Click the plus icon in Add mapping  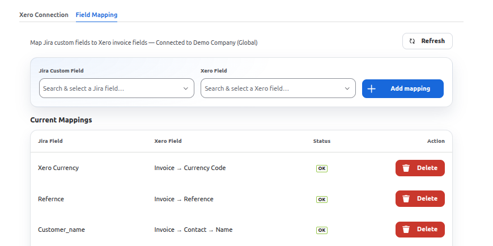coord(371,89)
